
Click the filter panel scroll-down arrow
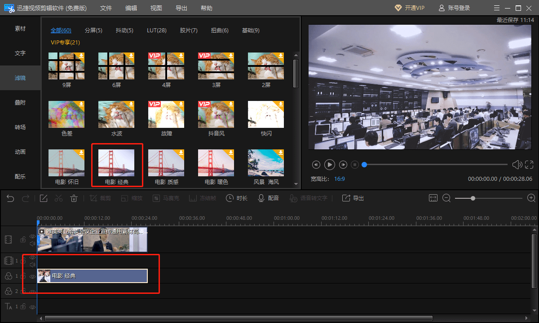pos(296,183)
